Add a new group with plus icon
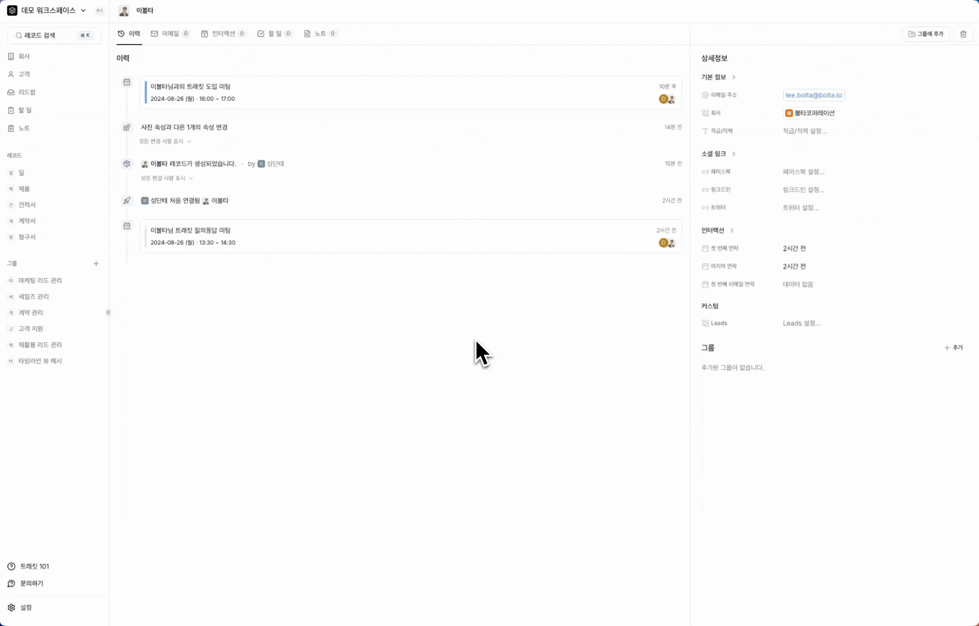This screenshot has width=979, height=626. click(96, 264)
